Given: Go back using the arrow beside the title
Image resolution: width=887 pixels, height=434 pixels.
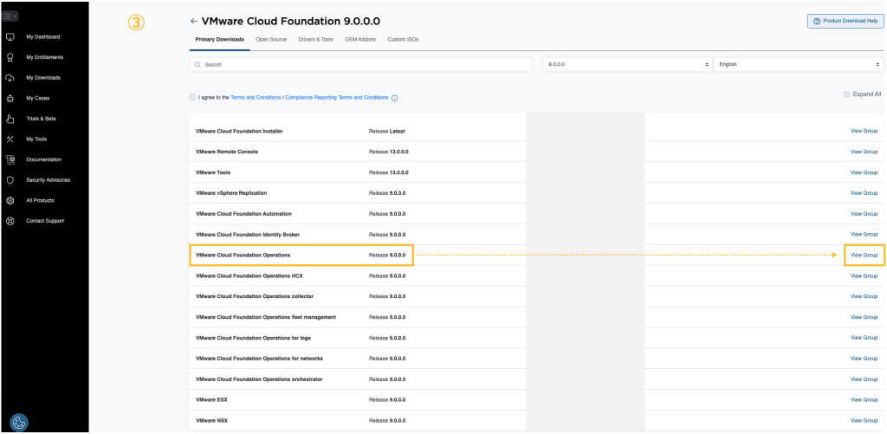Looking at the screenshot, I should point(194,22).
